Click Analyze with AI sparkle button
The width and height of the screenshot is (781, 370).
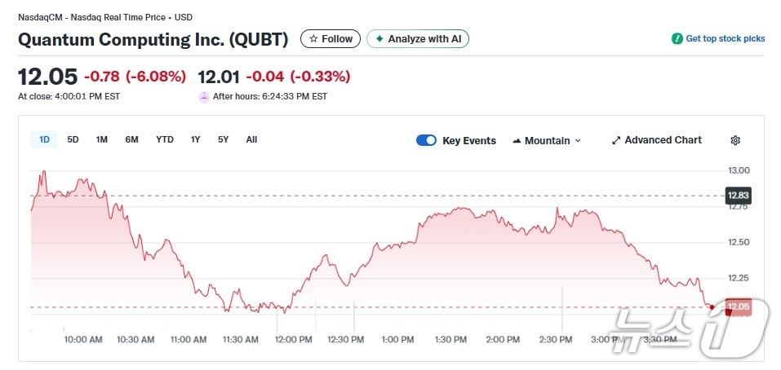[x=418, y=38]
